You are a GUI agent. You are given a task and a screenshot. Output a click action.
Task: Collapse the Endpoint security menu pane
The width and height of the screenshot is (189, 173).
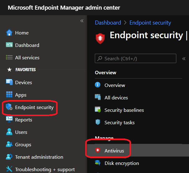(x=184, y=58)
